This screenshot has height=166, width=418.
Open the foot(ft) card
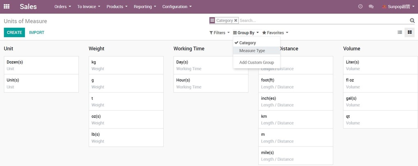click(296, 83)
